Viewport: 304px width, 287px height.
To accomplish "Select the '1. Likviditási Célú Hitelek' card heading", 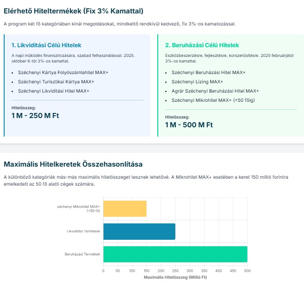I will pyautogui.click(x=46, y=45).
